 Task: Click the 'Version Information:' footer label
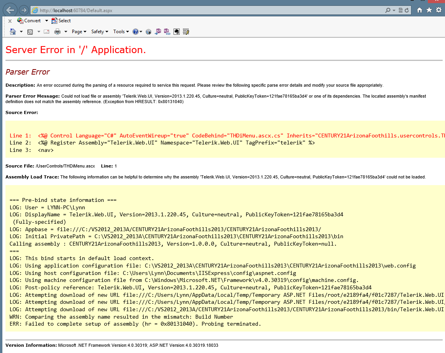point(31,345)
